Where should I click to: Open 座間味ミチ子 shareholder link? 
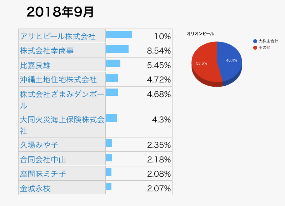(x=43, y=174)
